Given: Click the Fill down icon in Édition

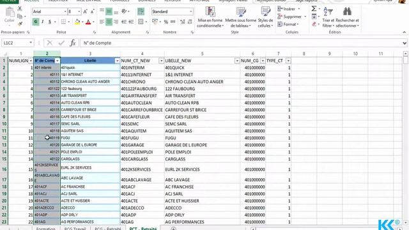Looking at the screenshot, I should click(x=314, y=17).
